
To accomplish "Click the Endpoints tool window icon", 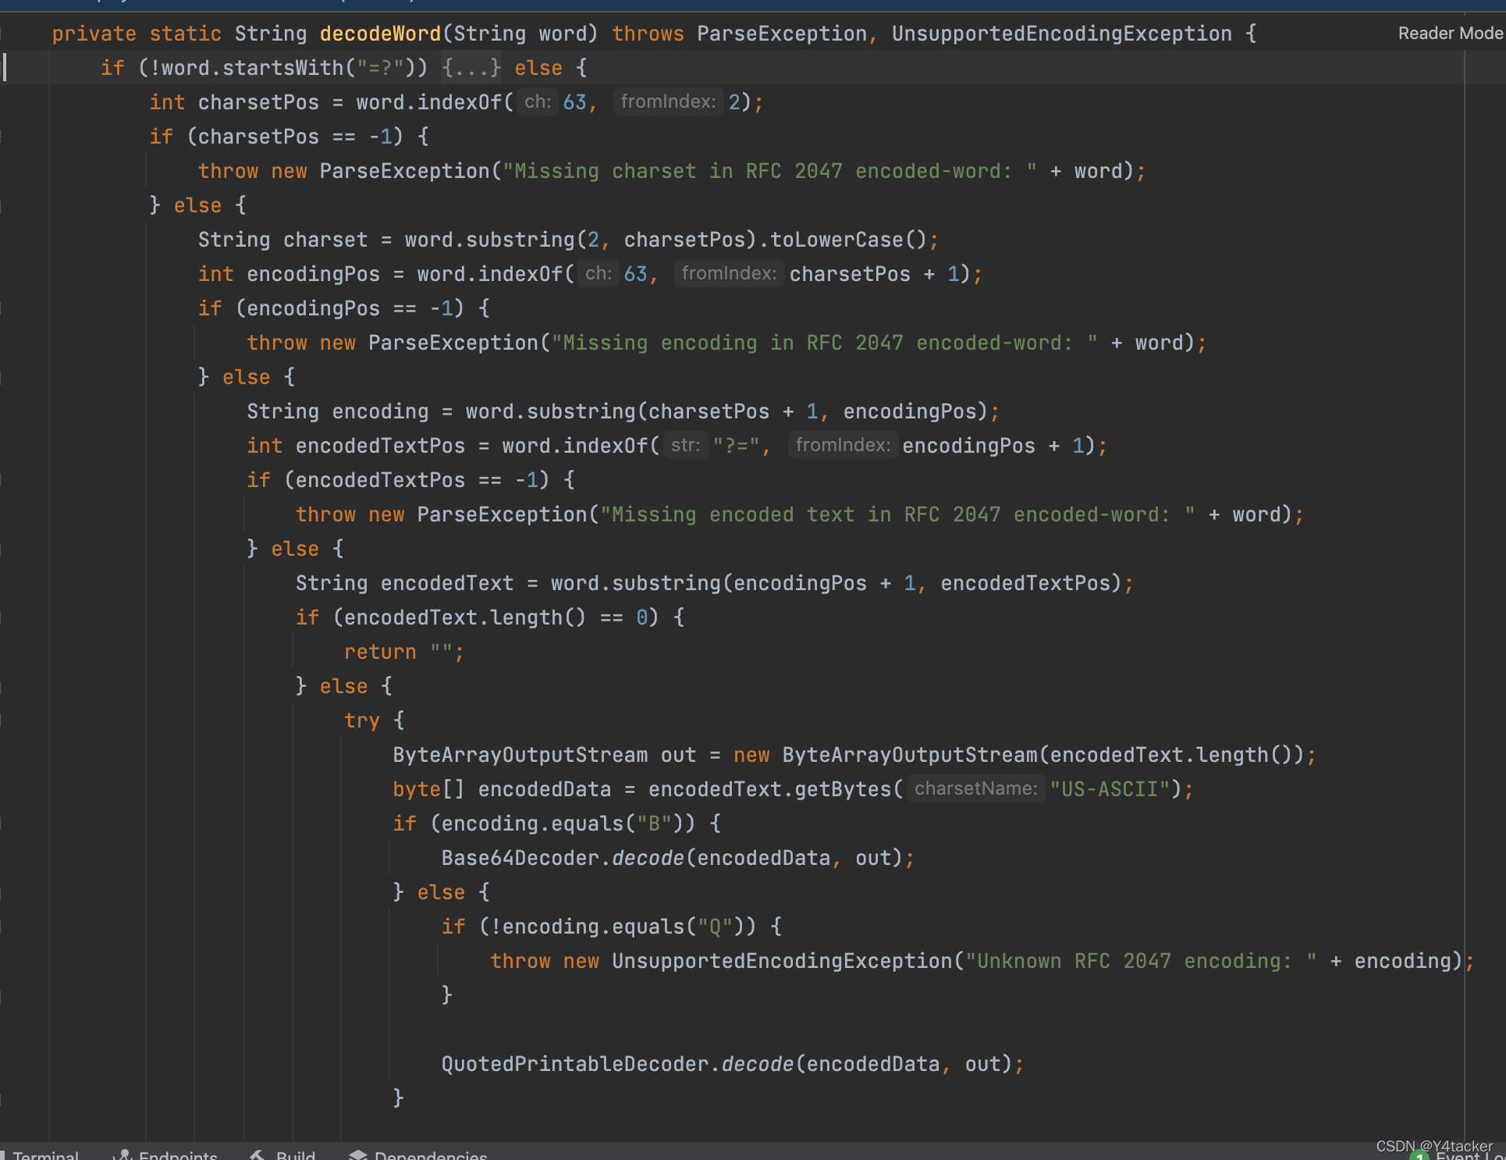I will pyautogui.click(x=123, y=1155).
